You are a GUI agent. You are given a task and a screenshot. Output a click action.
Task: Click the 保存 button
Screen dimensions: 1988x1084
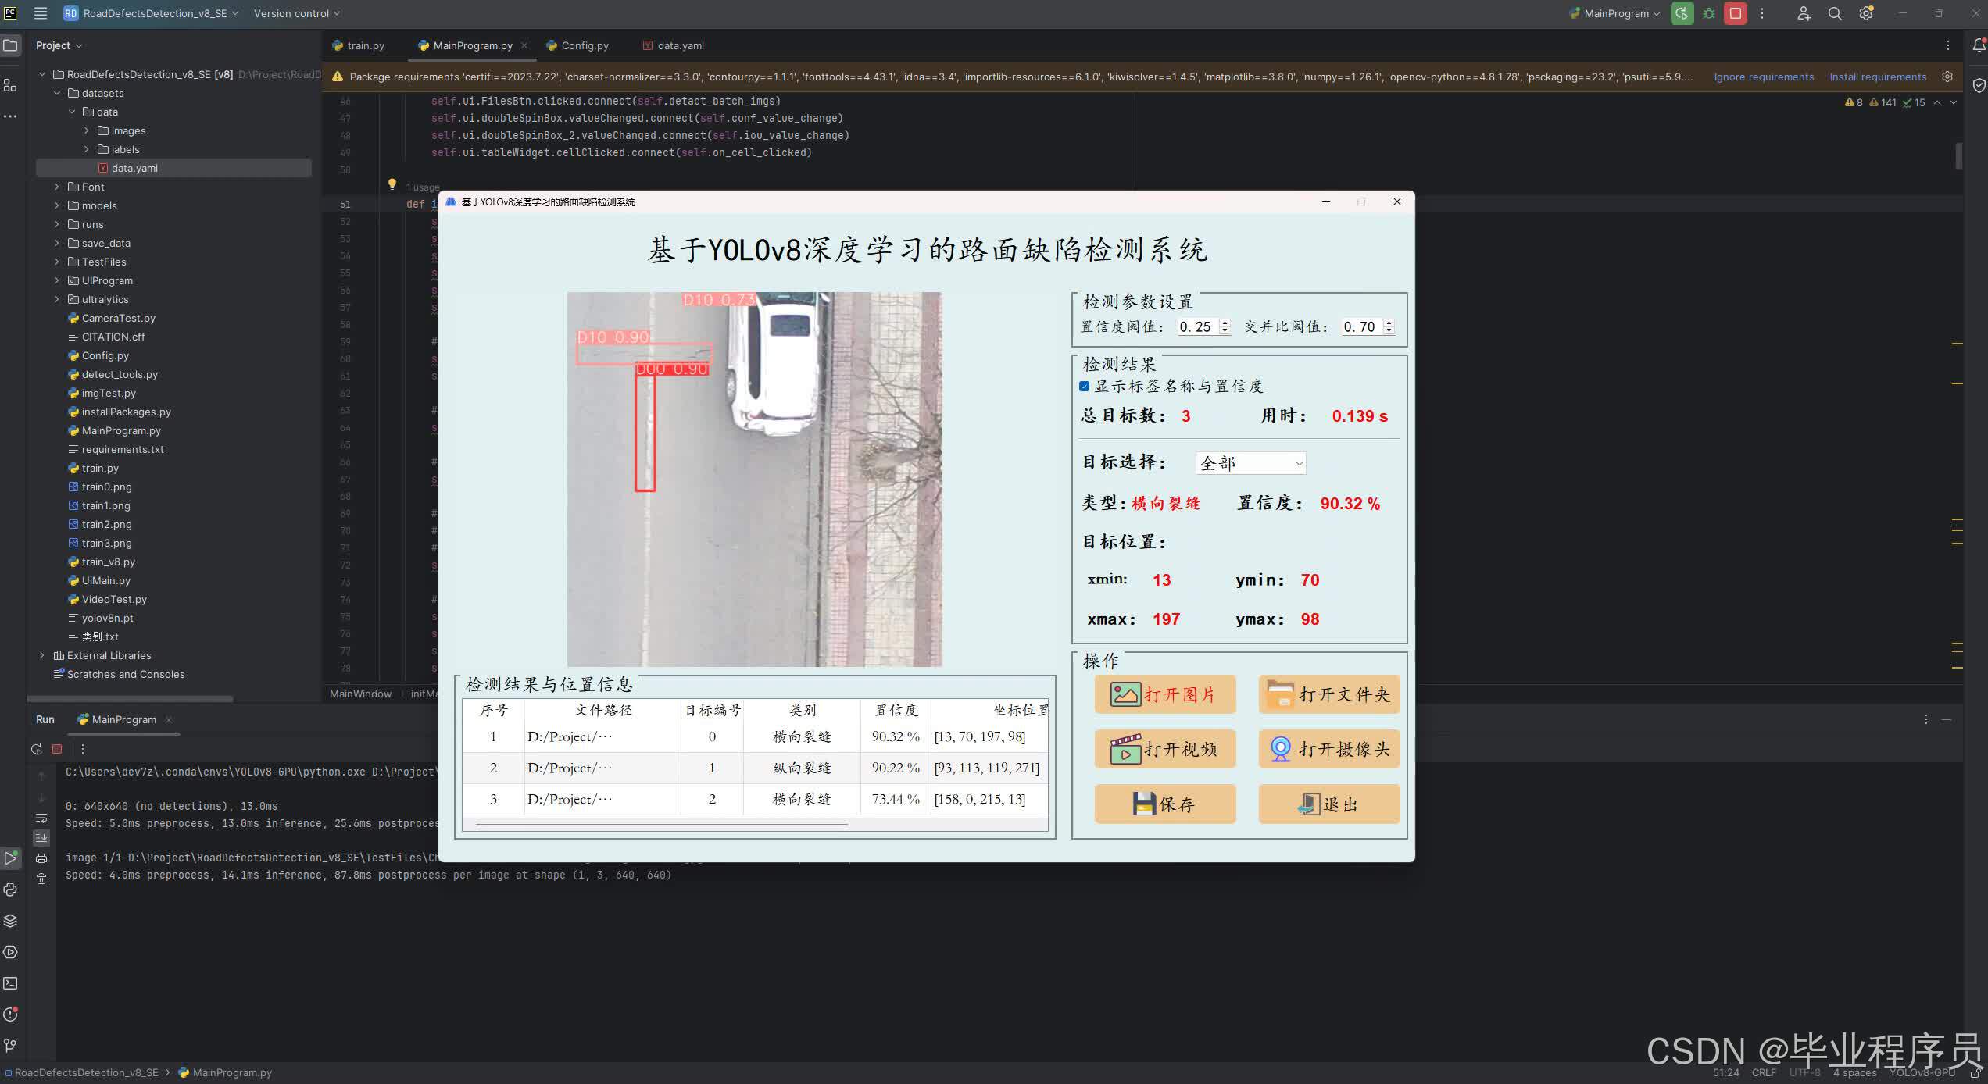(x=1164, y=804)
